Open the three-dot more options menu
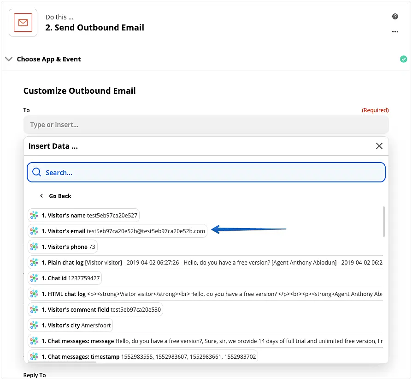Image resolution: width=412 pixels, height=380 pixels. coord(395,32)
